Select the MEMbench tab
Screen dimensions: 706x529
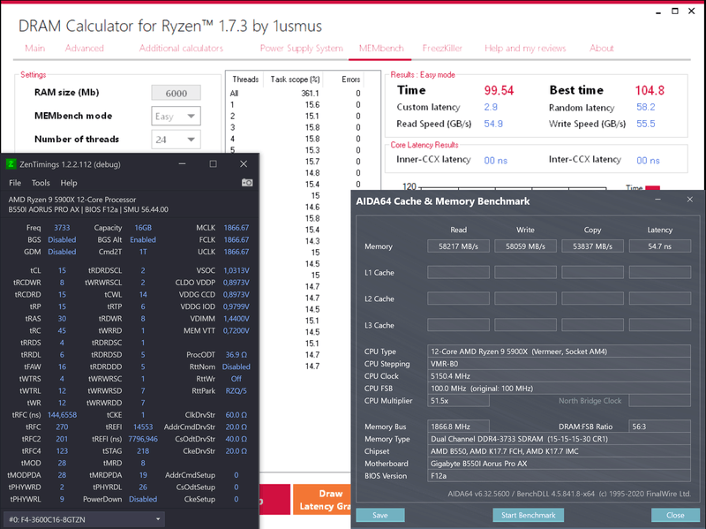pos(381,49)
